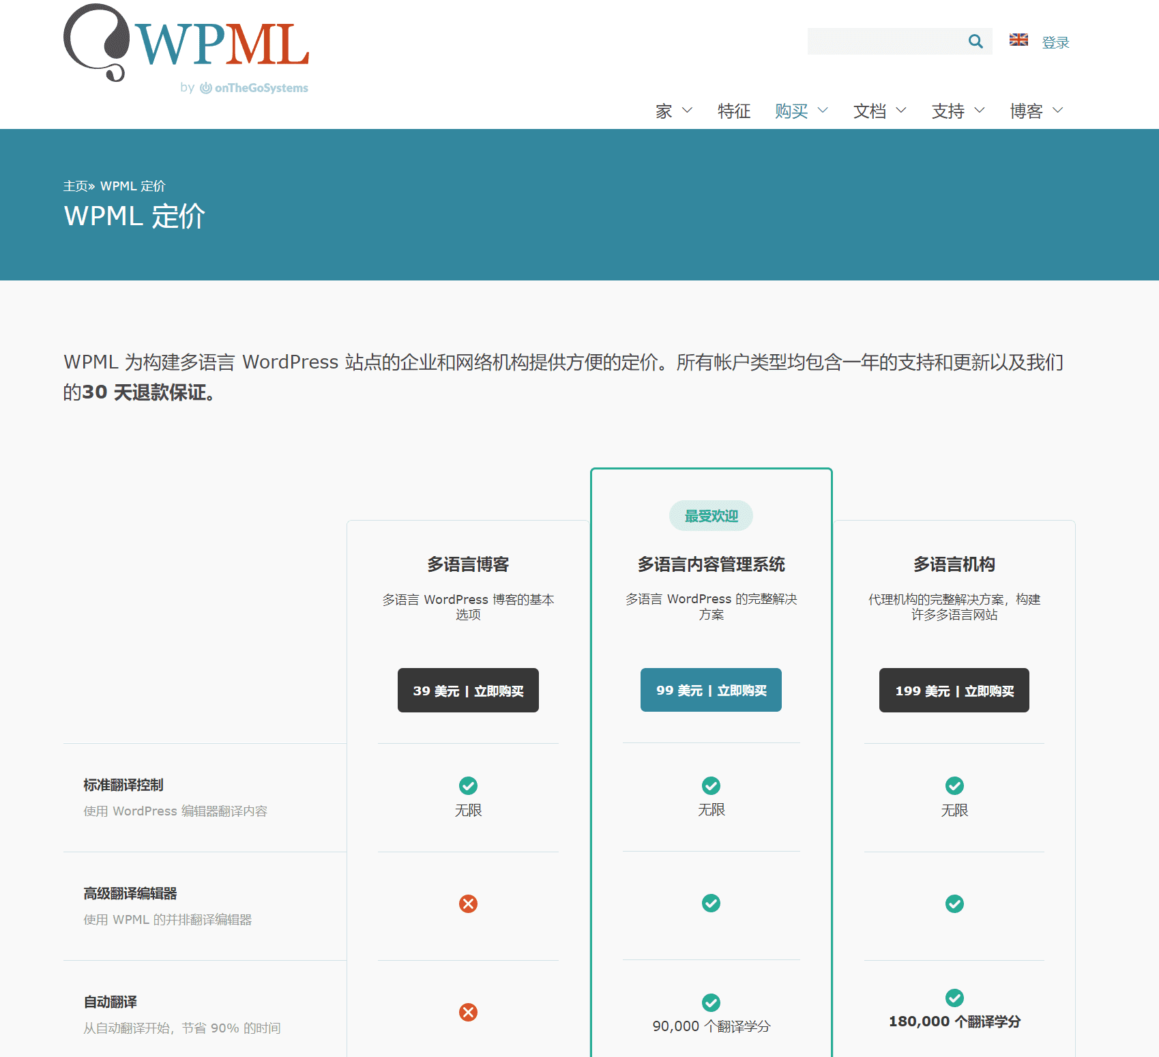
Task: Click the green checkmark for 高级翻译编辑器 in 多语言机构
Action: point(954,903)
